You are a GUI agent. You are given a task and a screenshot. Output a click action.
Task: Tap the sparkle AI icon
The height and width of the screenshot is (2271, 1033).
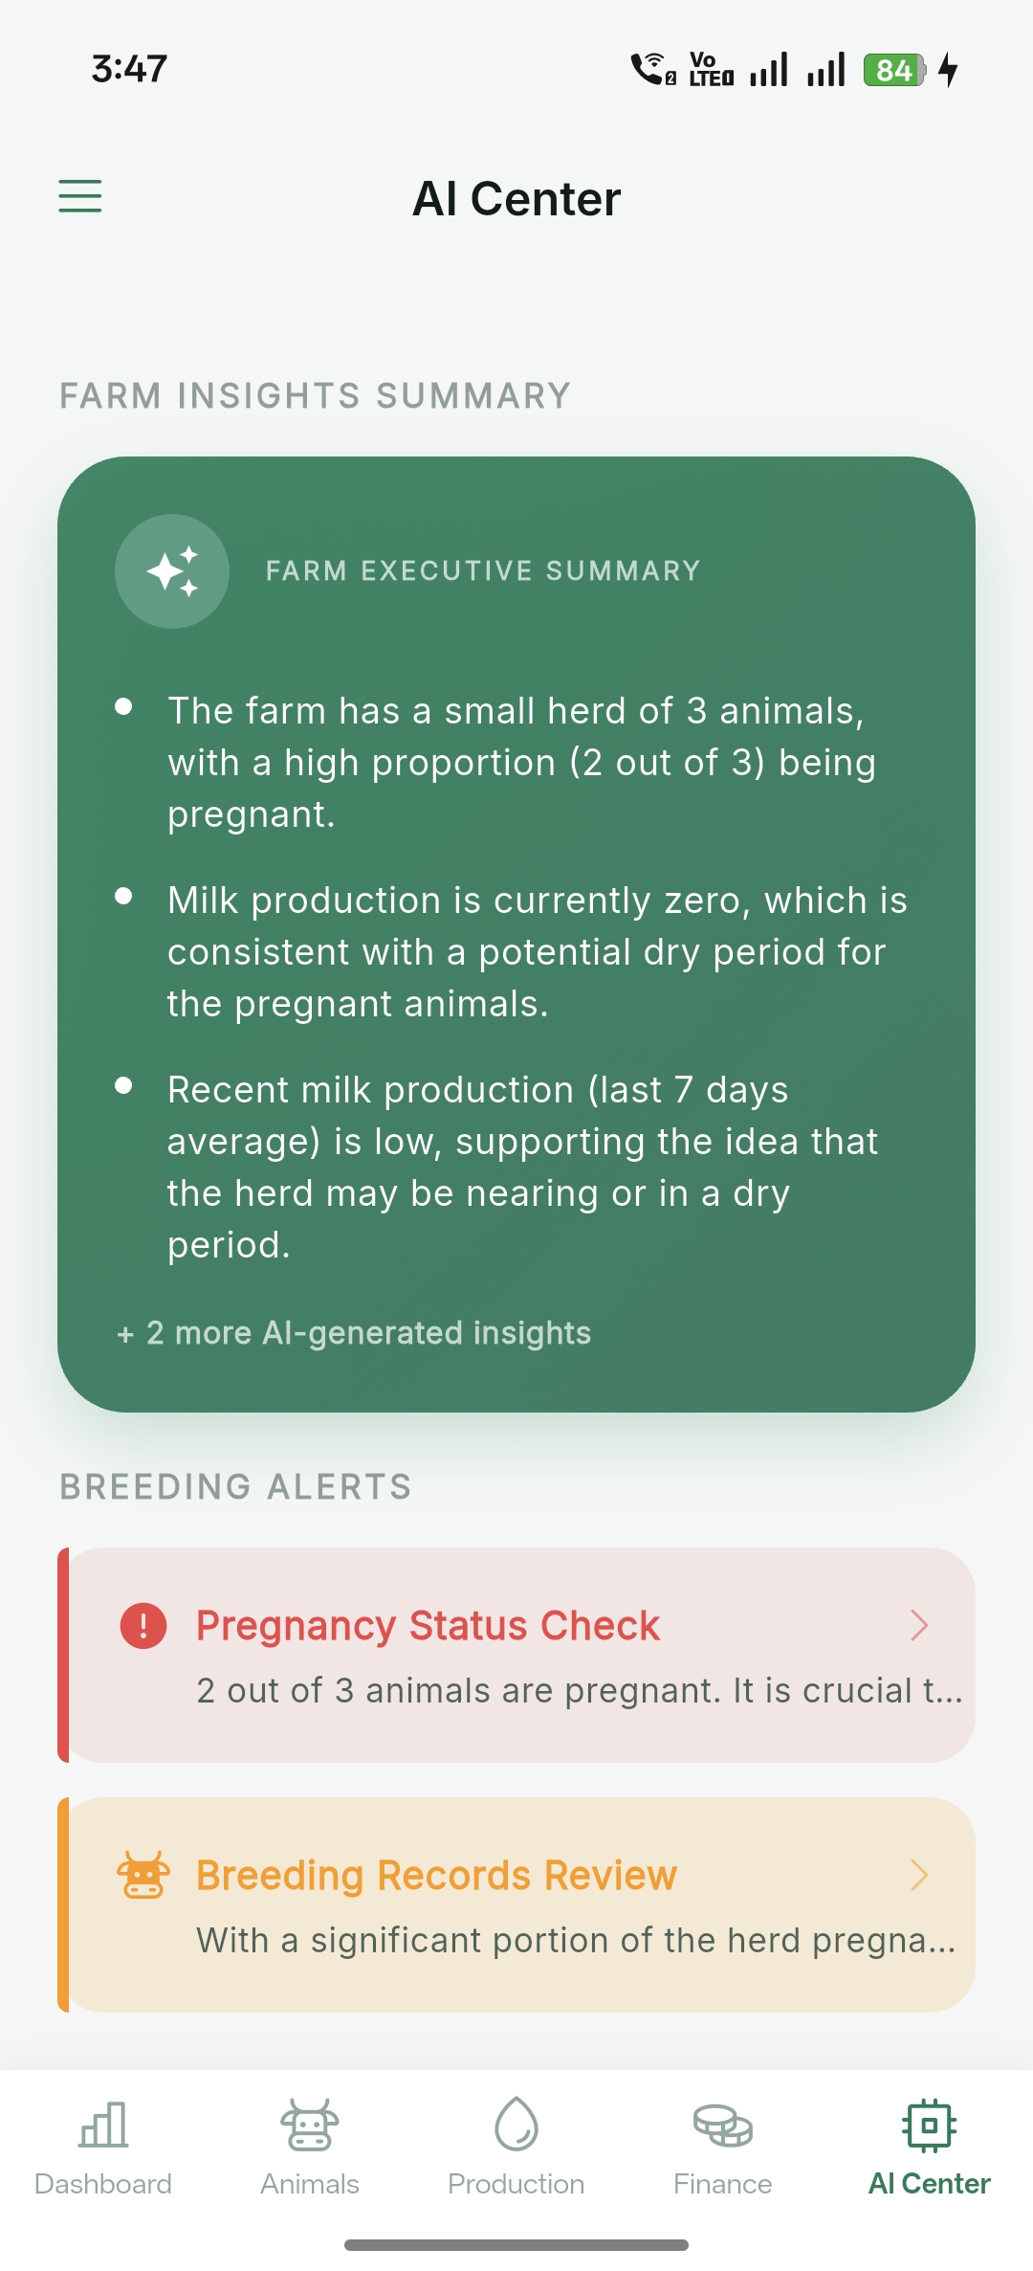(172, 571)
